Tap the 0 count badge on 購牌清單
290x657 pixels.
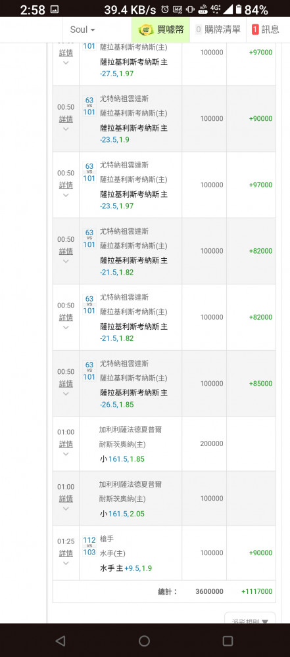tap(199, 30)
